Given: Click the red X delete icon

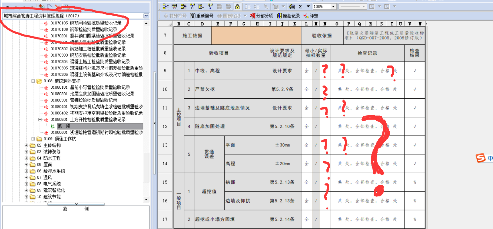Looking at the screenshot, I should point(58,7).
